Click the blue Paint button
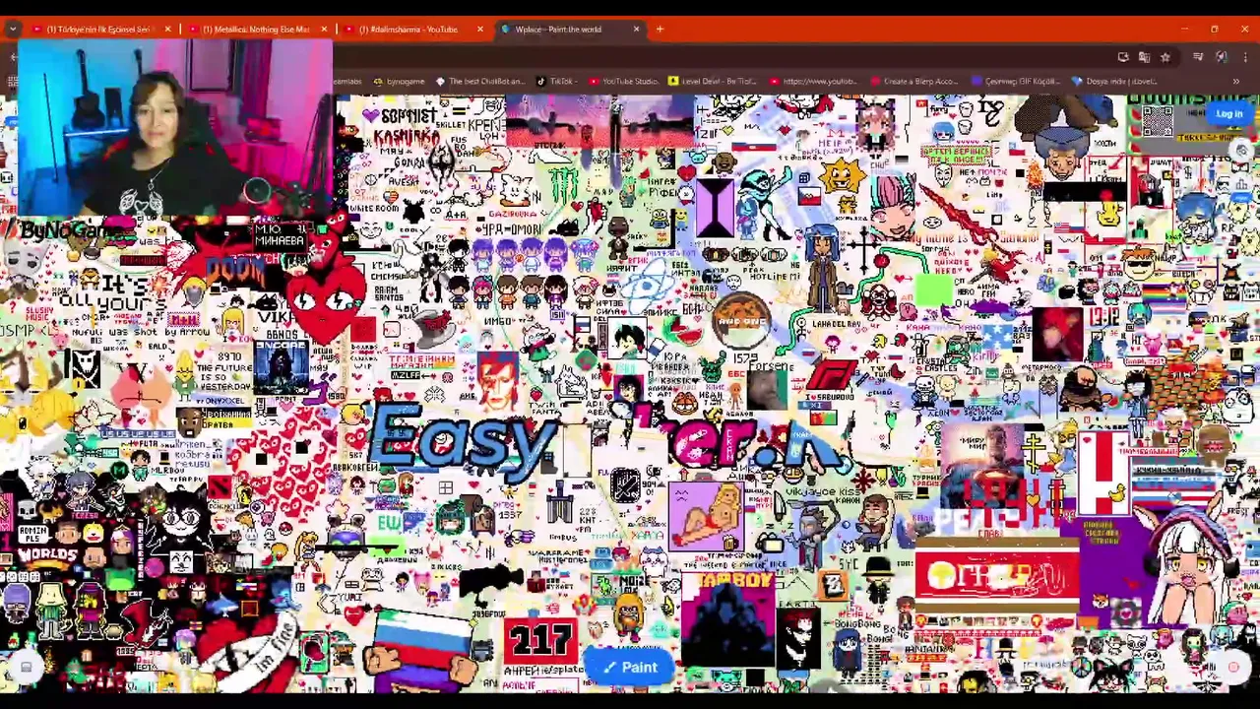The height and width of the screenshot is (709, 1260). [x=630, y=668]
